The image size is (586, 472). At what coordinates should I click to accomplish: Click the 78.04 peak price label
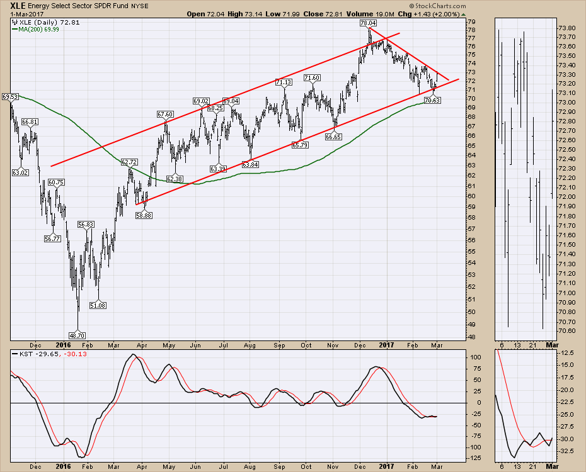(x=368, y=23)
